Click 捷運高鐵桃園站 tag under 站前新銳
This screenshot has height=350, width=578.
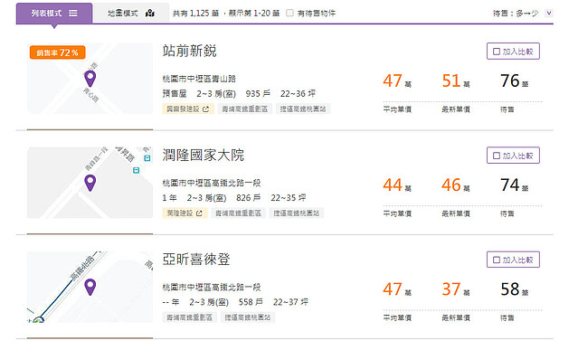click(x=303, y=109)
